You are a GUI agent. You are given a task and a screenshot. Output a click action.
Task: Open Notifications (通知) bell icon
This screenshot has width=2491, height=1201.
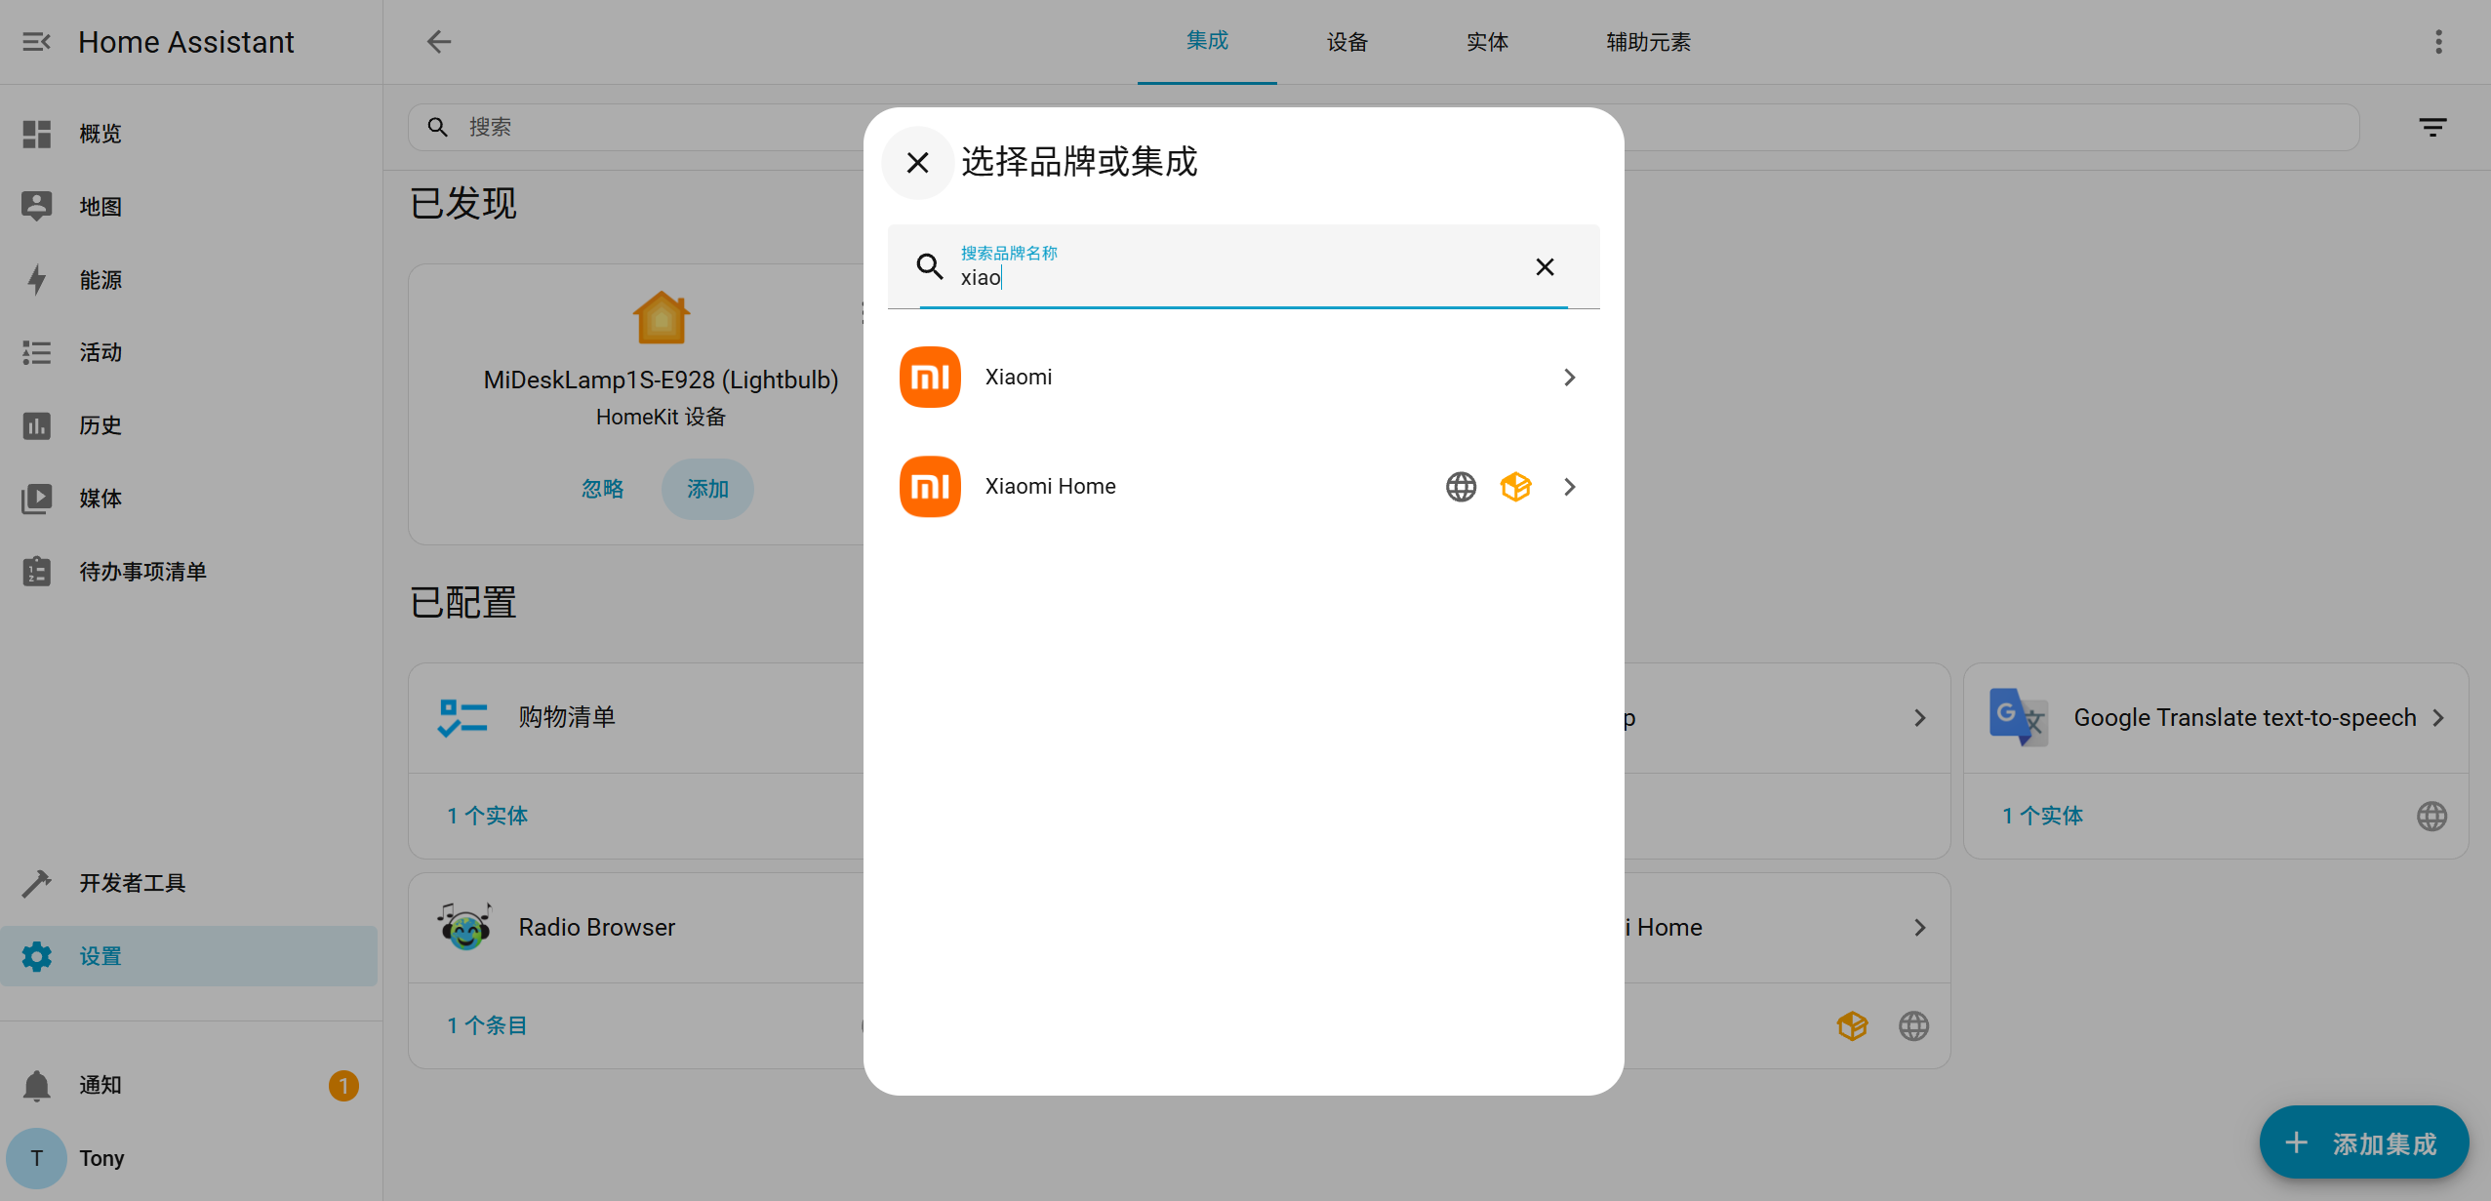37,1085
